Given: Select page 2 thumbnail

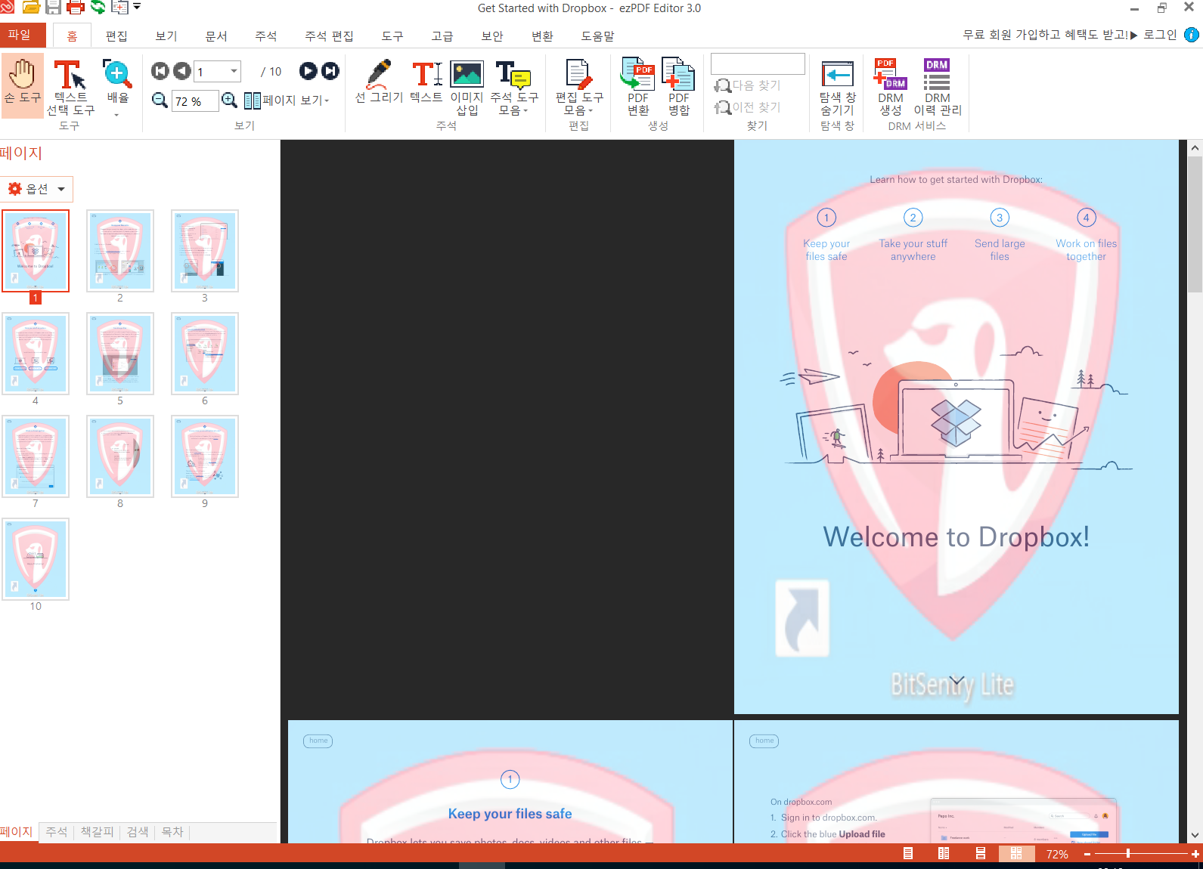Looking at the screenshot, I should [x=120, y=250].
